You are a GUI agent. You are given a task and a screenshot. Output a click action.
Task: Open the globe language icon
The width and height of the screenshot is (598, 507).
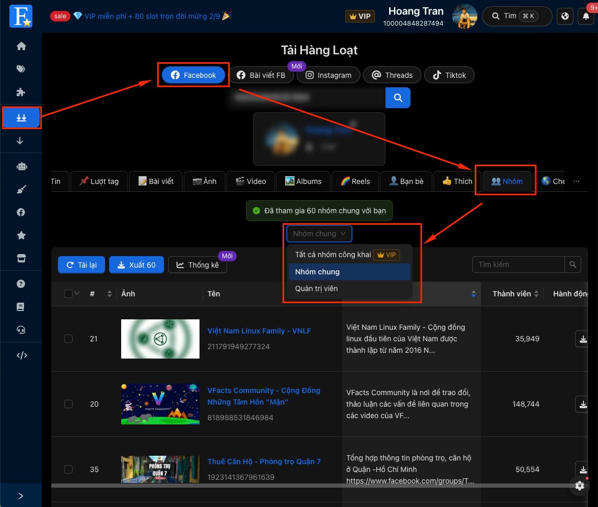tap(565, 16)
